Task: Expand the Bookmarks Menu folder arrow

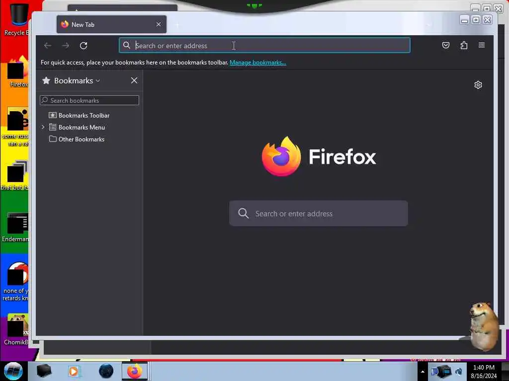Action: 43,127
